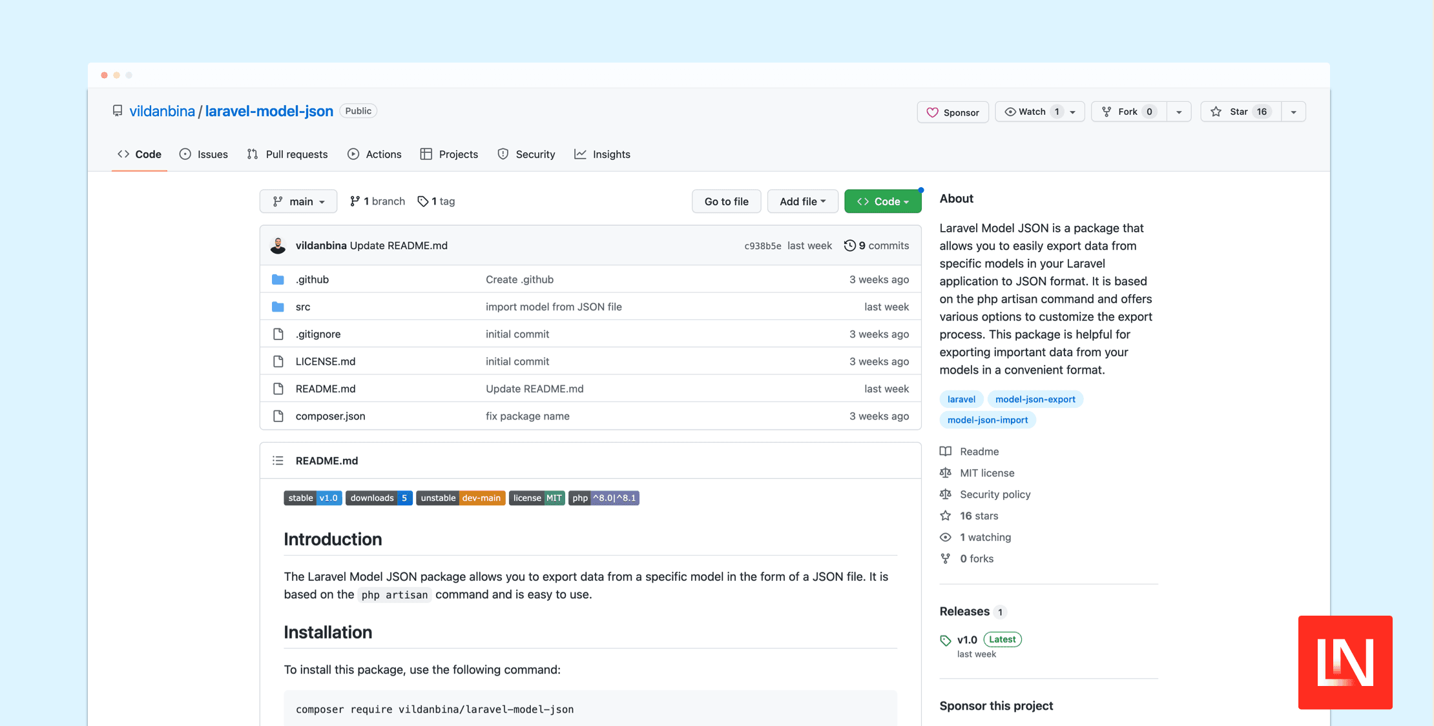Click the 'import model from JSON file' commit message
The width and height of the screenshot is (1434, 726).
point(554,307)
